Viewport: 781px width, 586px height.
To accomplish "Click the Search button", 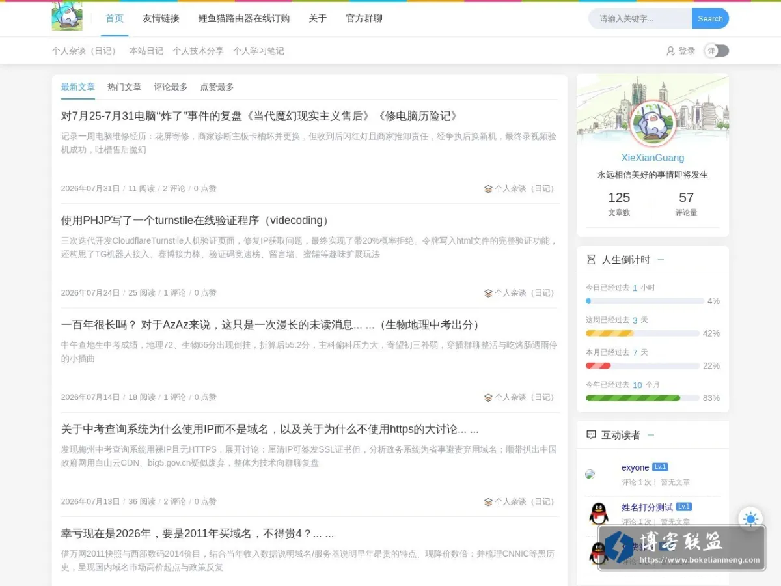I will tap(710, 18).
